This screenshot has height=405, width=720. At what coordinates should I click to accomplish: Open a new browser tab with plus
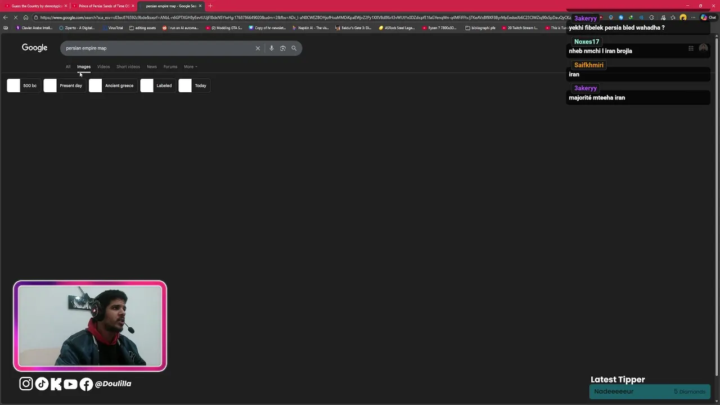point(210,6)
